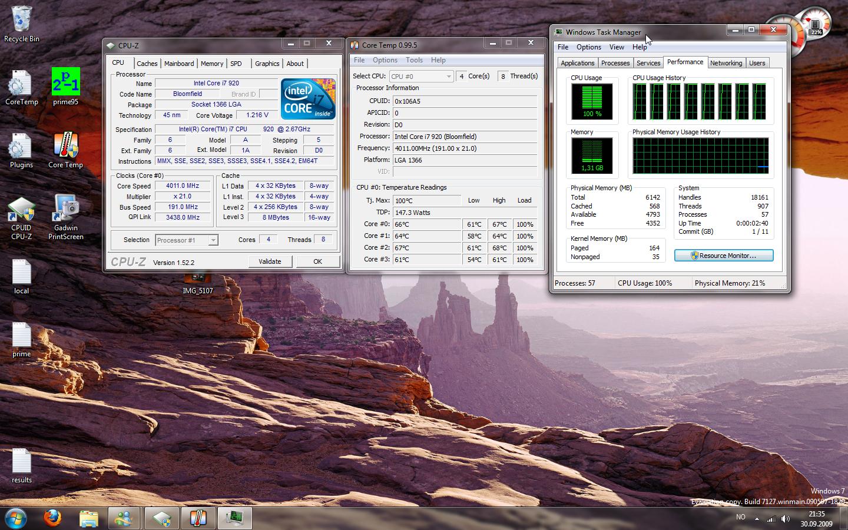Open the local text file icon
Viewport: 848px width, 530px height.
tap(22, 277)
